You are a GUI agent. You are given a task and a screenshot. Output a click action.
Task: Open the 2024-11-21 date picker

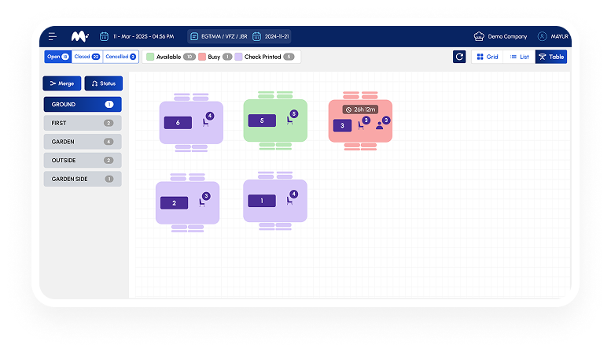click(x=275, y=36)
